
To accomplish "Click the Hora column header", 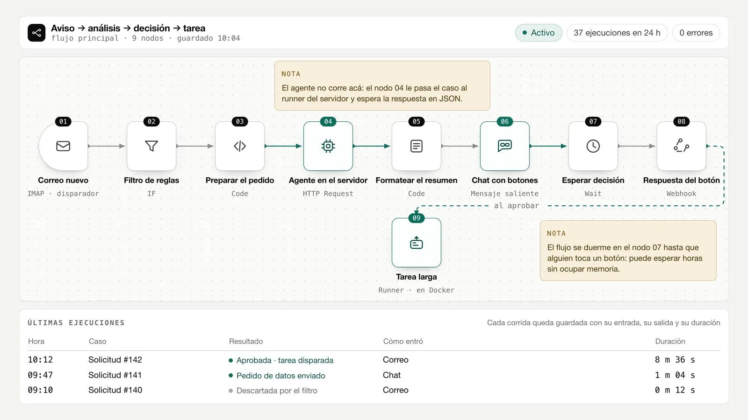I will [x=36, y=341].
